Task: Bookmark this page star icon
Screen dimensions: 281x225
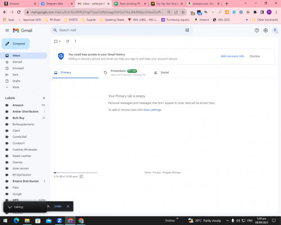Action: click(x=183, y=12)
